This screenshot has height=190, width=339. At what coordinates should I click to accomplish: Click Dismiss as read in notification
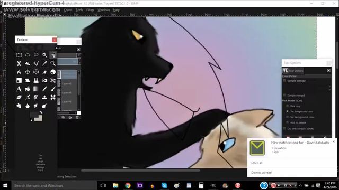pyautogui.click(x=261, y=173)
